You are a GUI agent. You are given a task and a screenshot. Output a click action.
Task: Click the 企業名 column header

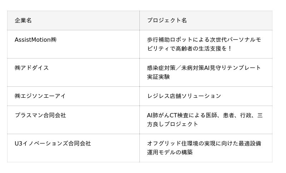click(x=23, y=20)
